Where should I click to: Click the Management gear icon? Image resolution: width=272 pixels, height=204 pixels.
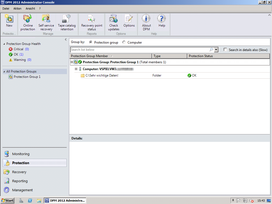pos(7,190)
